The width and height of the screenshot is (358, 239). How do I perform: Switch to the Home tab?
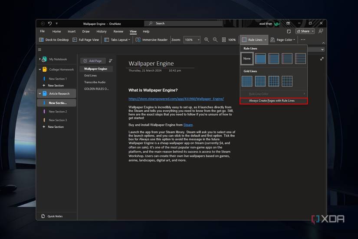pyautogui.click(x=56, y=31)
